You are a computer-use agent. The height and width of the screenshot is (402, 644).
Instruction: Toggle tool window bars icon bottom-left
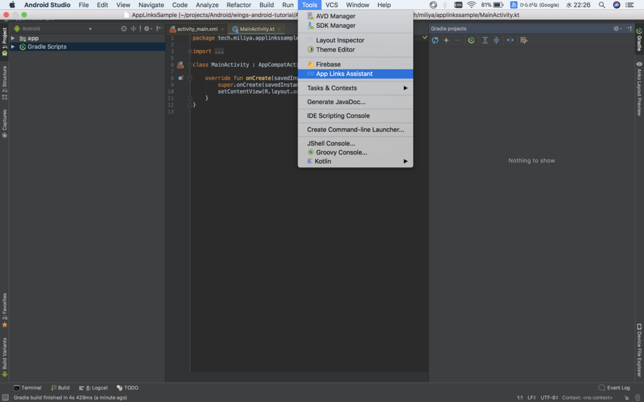(5, 398)
